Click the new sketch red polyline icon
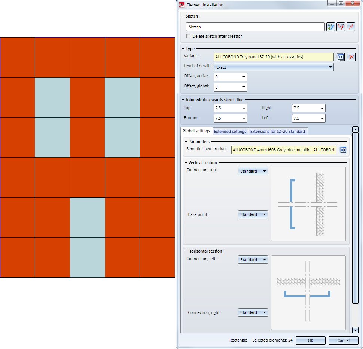363x349 pixels. coord(351,27)
